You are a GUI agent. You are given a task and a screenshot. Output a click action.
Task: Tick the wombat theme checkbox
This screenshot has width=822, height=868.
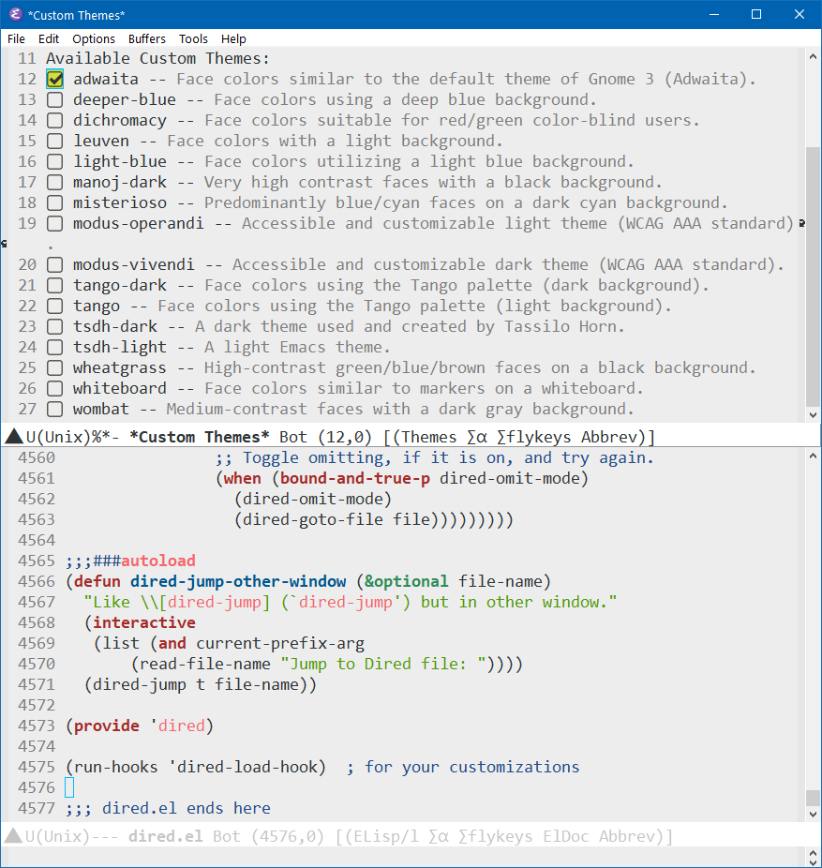[54, 409]
